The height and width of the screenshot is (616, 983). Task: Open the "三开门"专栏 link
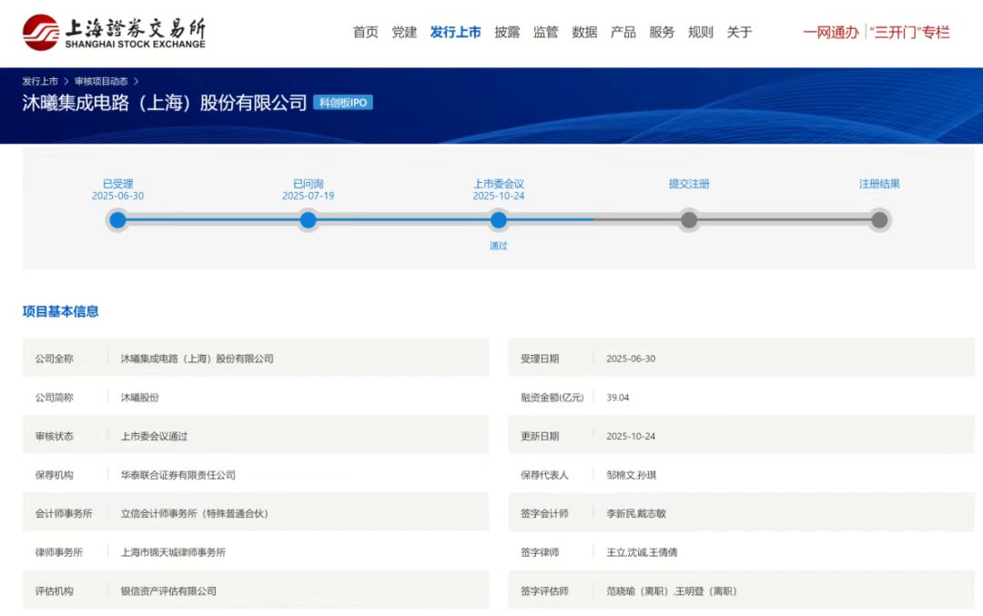point(909,32)
